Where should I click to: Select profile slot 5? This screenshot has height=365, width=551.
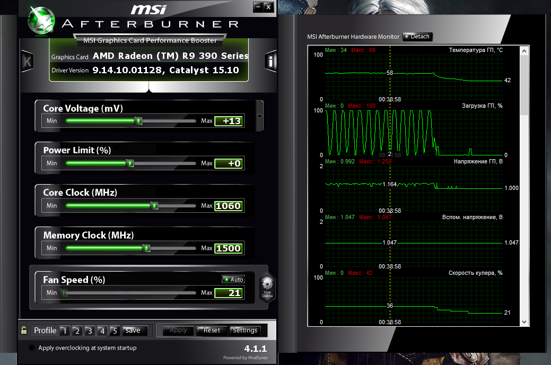[x=115, y=331]
